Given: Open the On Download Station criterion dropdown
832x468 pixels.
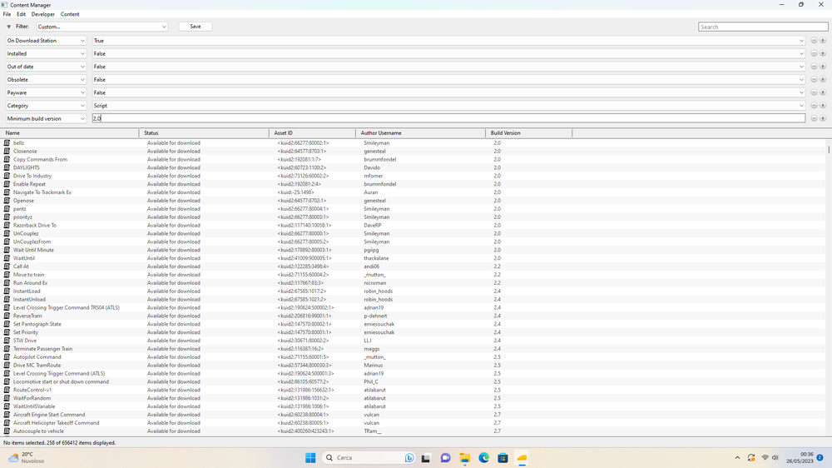Looking at the screenshot, I should [46, 40].
